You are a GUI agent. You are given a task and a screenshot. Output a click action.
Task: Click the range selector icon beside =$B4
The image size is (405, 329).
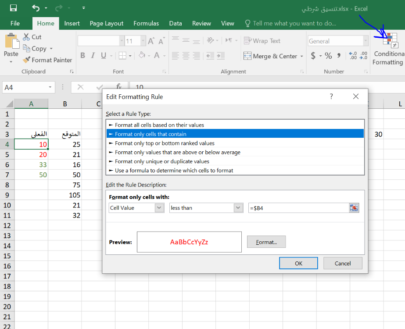[354, 208]
